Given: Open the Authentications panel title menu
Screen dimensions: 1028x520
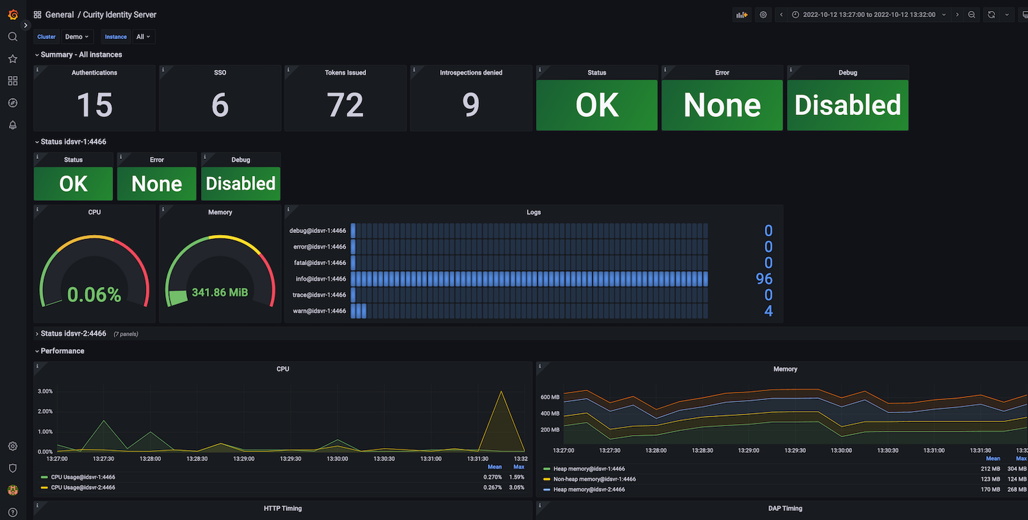Looking at the screenshot, I should [95, 73].
